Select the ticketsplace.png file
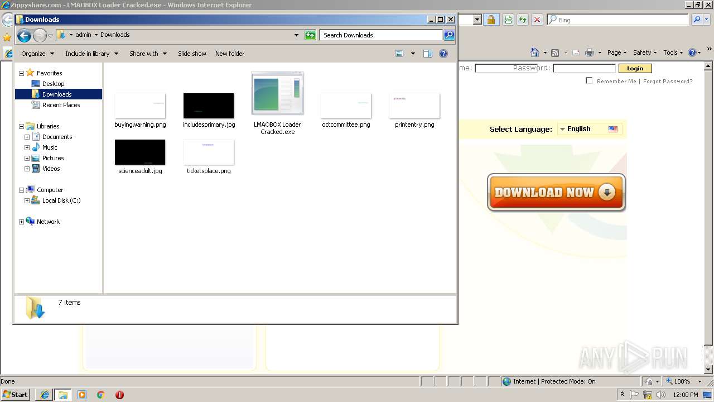 pos(209,157)
